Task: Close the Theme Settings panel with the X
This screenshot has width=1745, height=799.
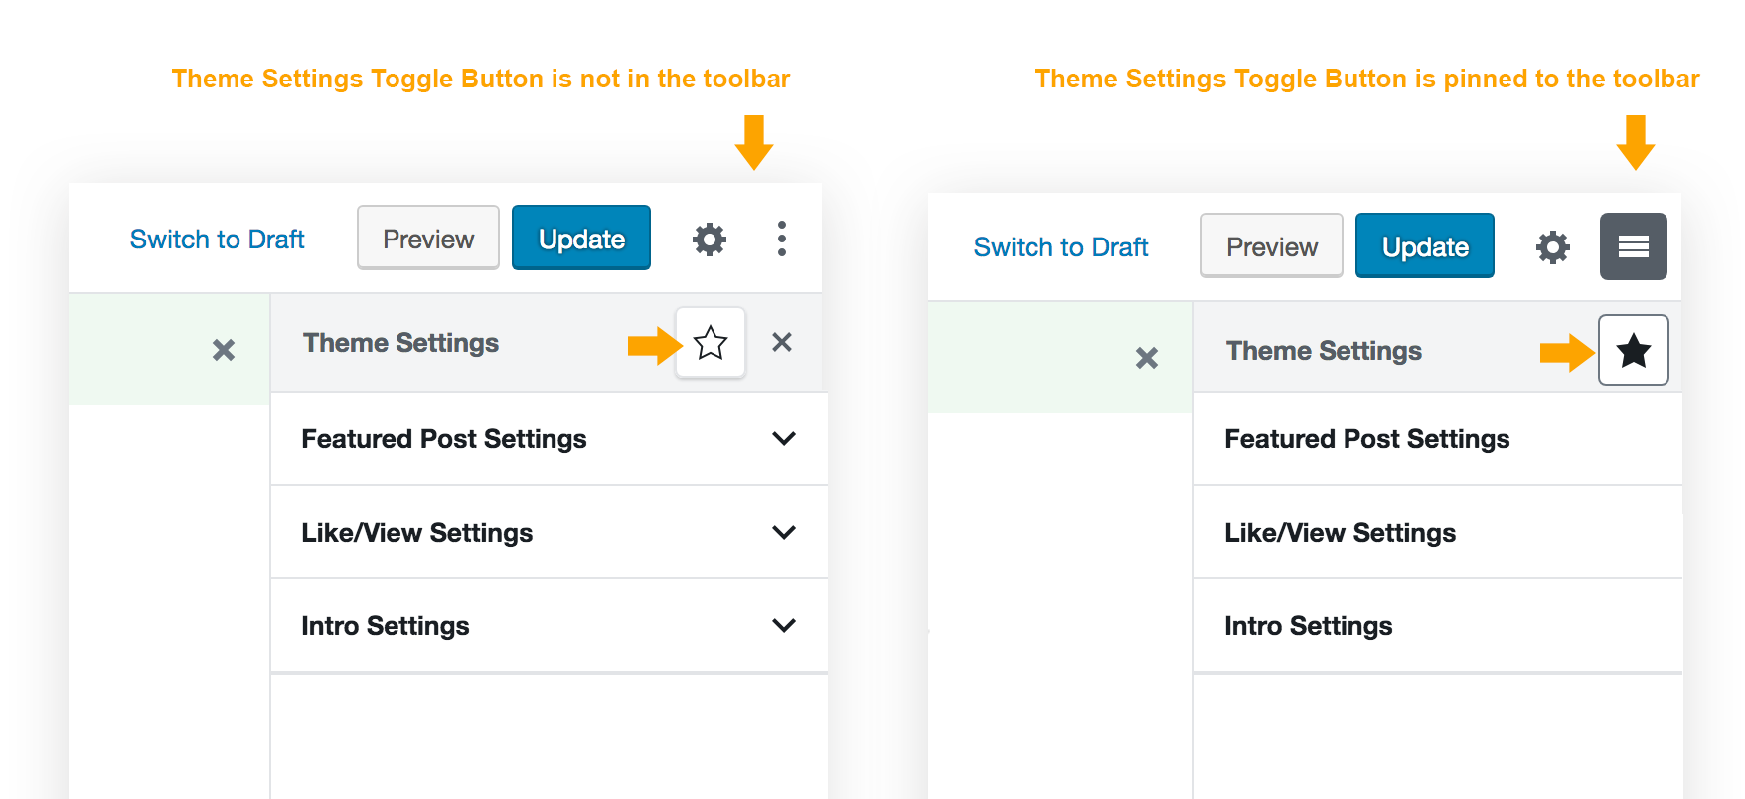Action: [x=782, y=343]
